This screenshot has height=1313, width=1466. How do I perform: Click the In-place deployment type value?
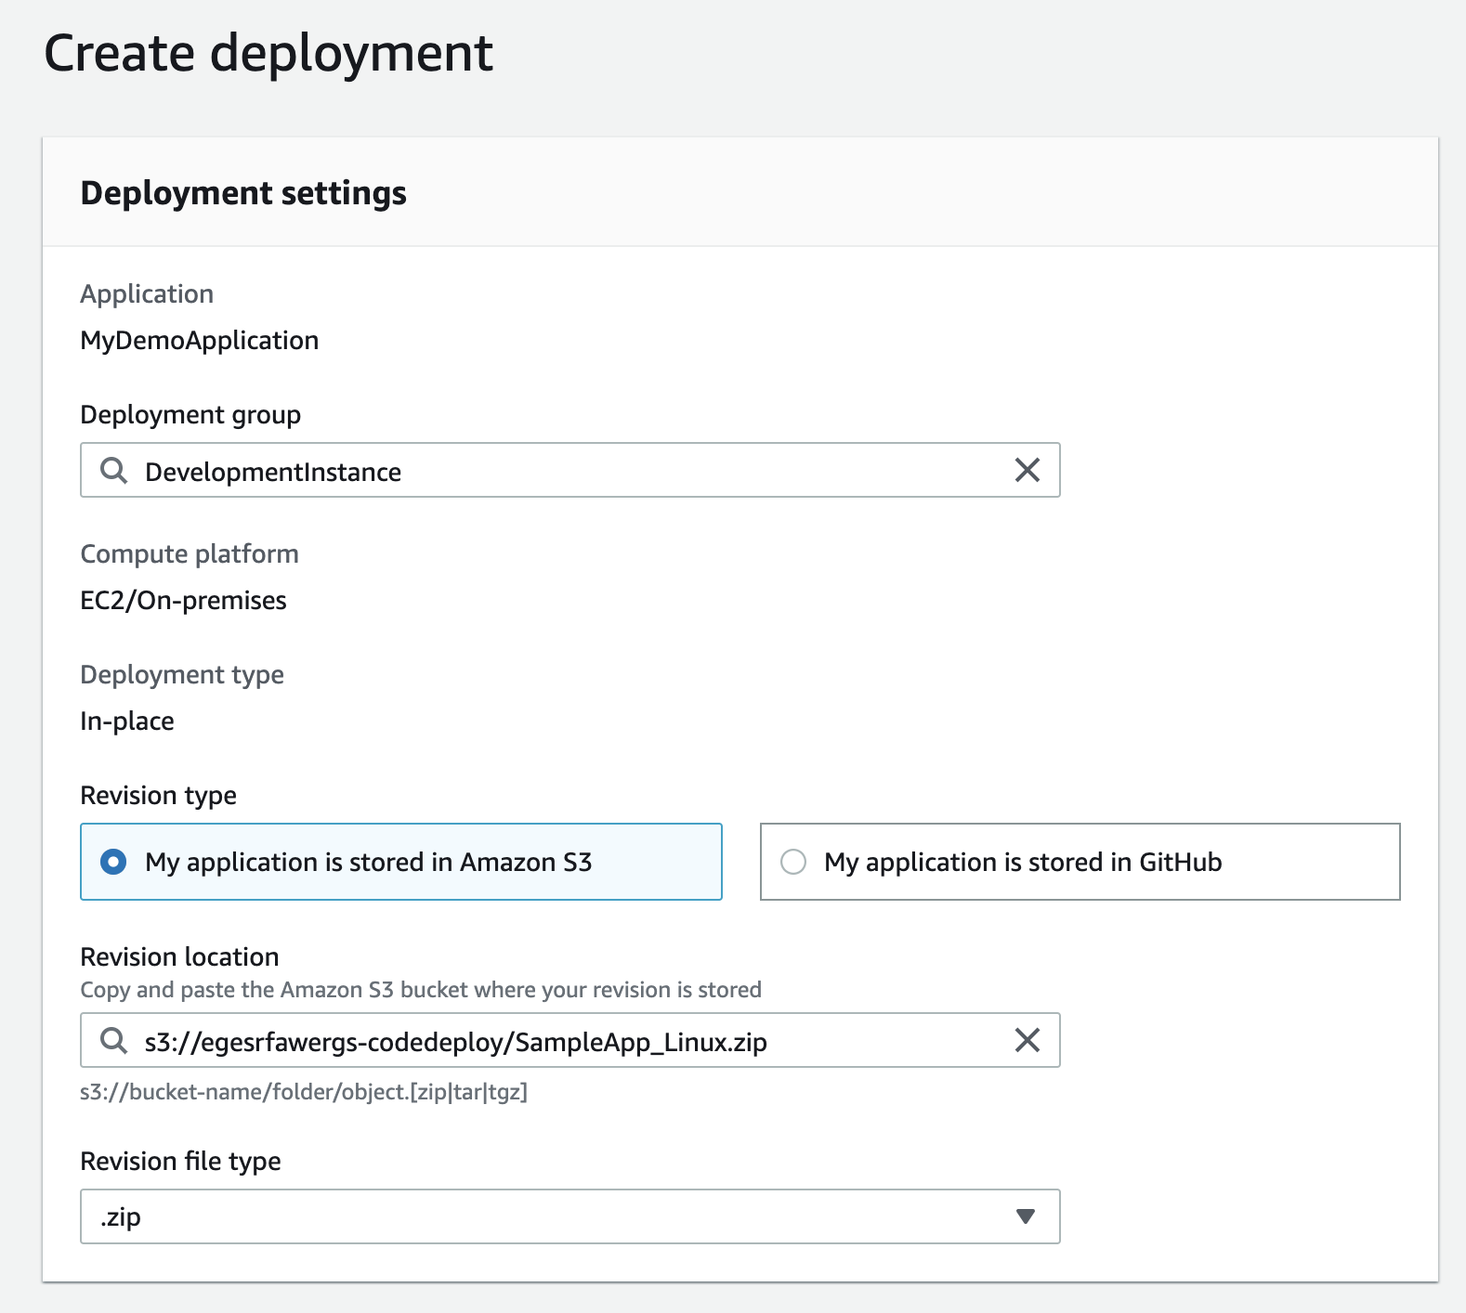127,721
